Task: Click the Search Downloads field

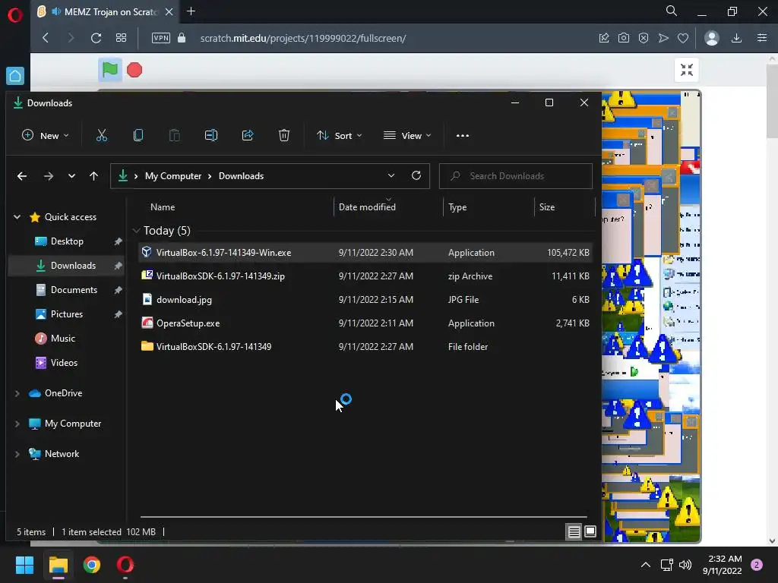Action: (516, 176)
